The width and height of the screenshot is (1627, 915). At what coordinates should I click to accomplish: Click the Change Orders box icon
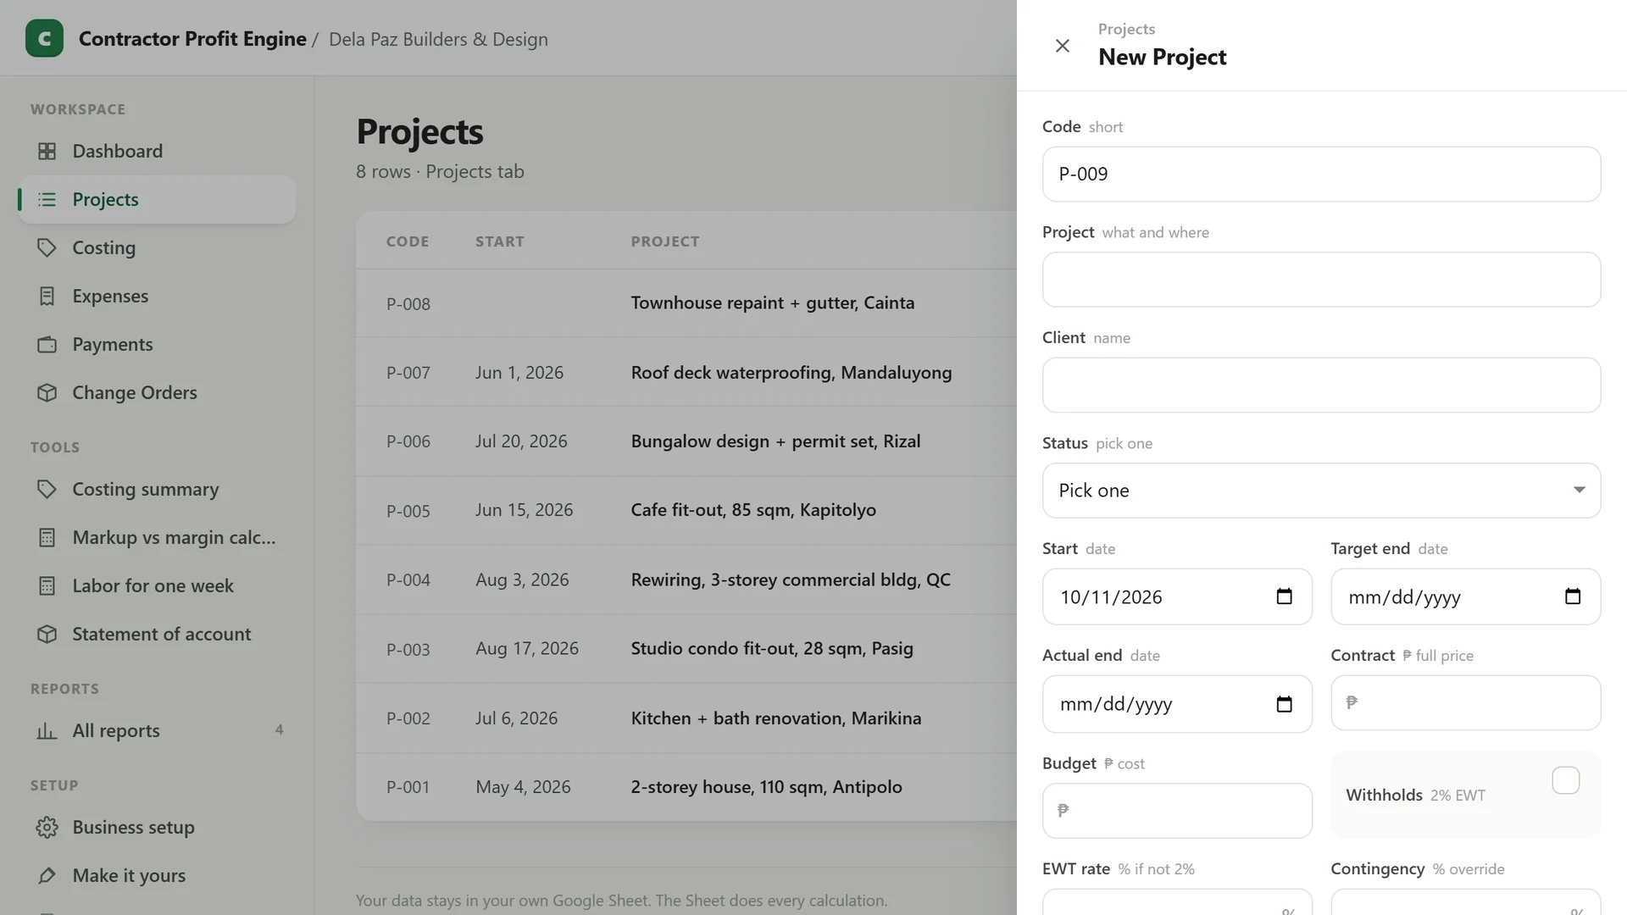point(47,392)
